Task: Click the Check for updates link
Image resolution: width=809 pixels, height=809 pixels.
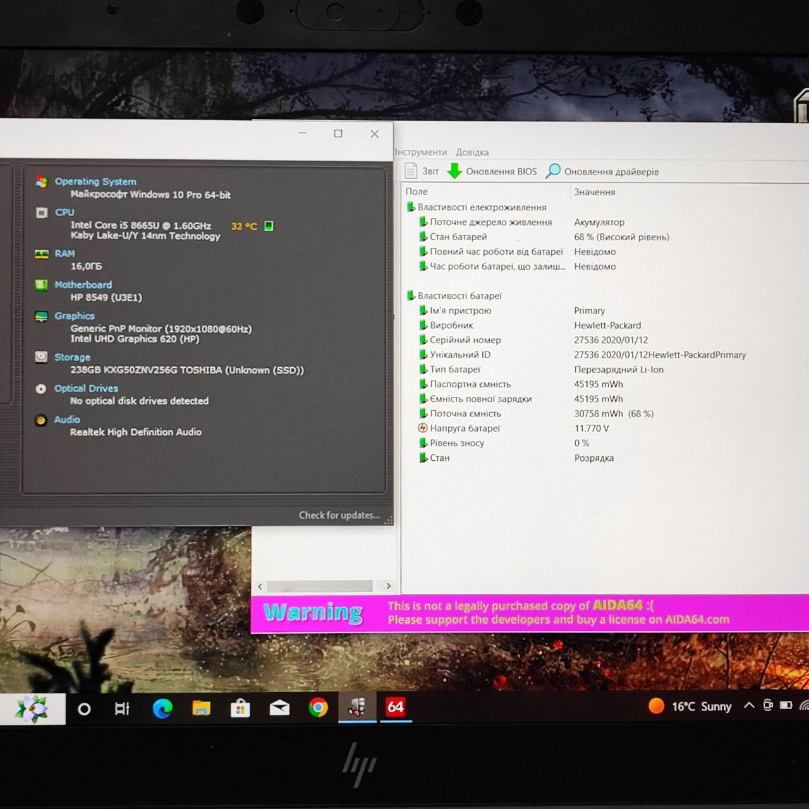Action: (x=339, y=515)
